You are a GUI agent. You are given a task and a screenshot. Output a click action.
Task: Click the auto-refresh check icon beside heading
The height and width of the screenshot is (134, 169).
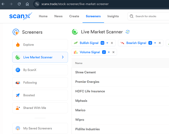[127, 32]
